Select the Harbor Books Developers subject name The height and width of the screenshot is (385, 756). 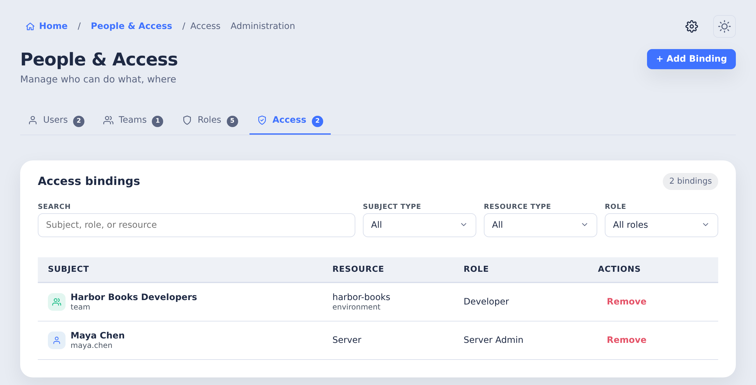pyautogui.click(x=134, y=297)
